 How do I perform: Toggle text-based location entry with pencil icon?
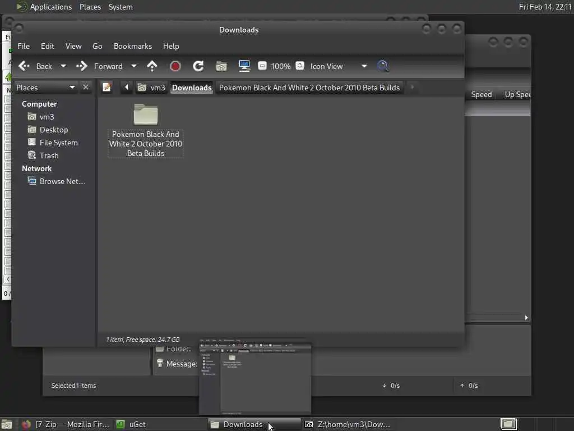(107, 87)
